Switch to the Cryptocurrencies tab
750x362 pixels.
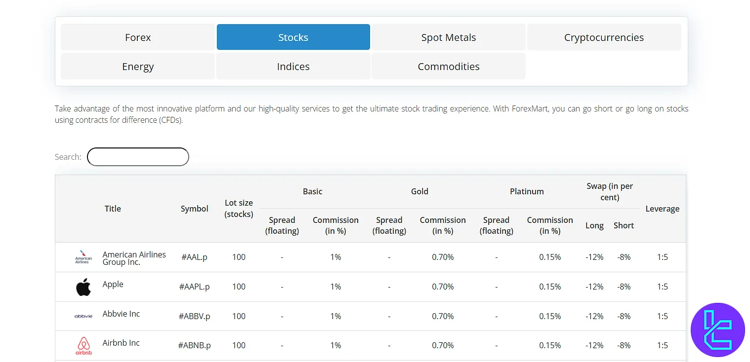604,37
